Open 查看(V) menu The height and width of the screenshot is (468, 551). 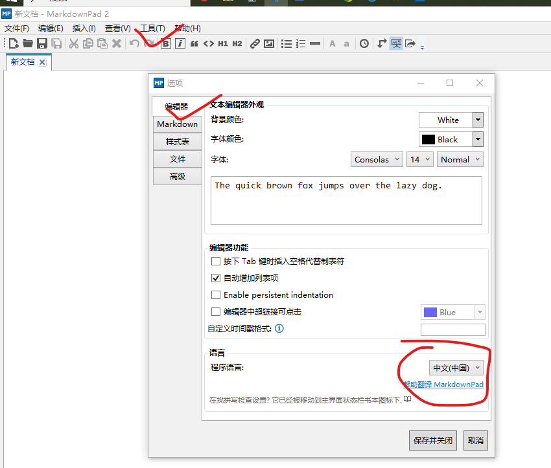[x=118, y=28]
